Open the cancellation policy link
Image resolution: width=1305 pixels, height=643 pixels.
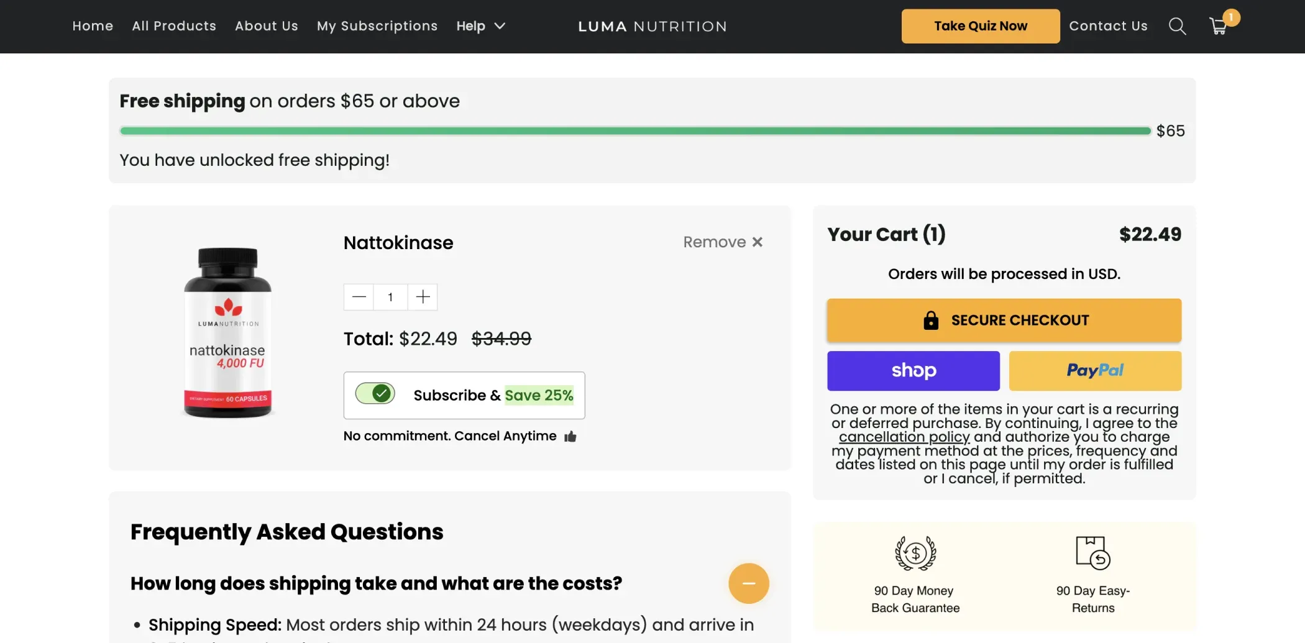click(x=904, y=437)
